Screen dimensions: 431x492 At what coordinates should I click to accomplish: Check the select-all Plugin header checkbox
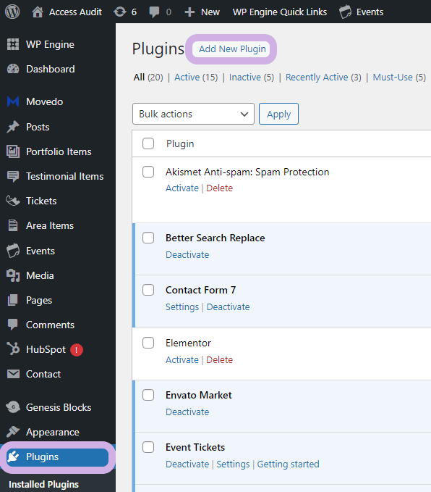tap(148, 143)
